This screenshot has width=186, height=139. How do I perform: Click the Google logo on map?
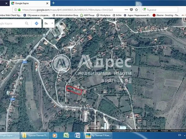pos(93,126)
